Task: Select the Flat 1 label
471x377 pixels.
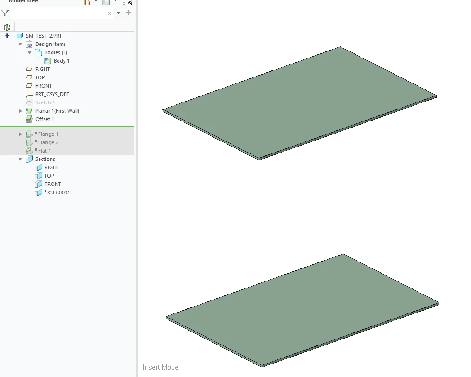Action: pyautogui.click(x=44, y=151)
